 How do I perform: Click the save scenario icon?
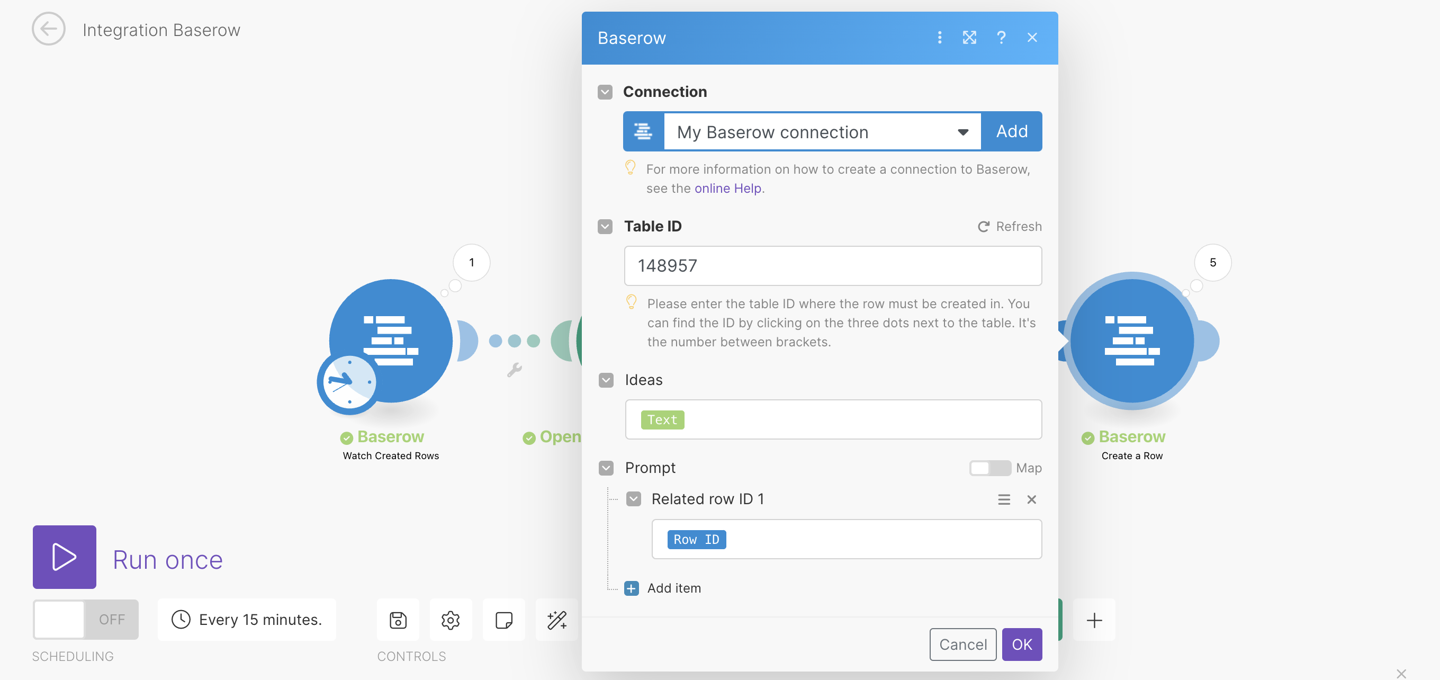(x=397, y=620)
